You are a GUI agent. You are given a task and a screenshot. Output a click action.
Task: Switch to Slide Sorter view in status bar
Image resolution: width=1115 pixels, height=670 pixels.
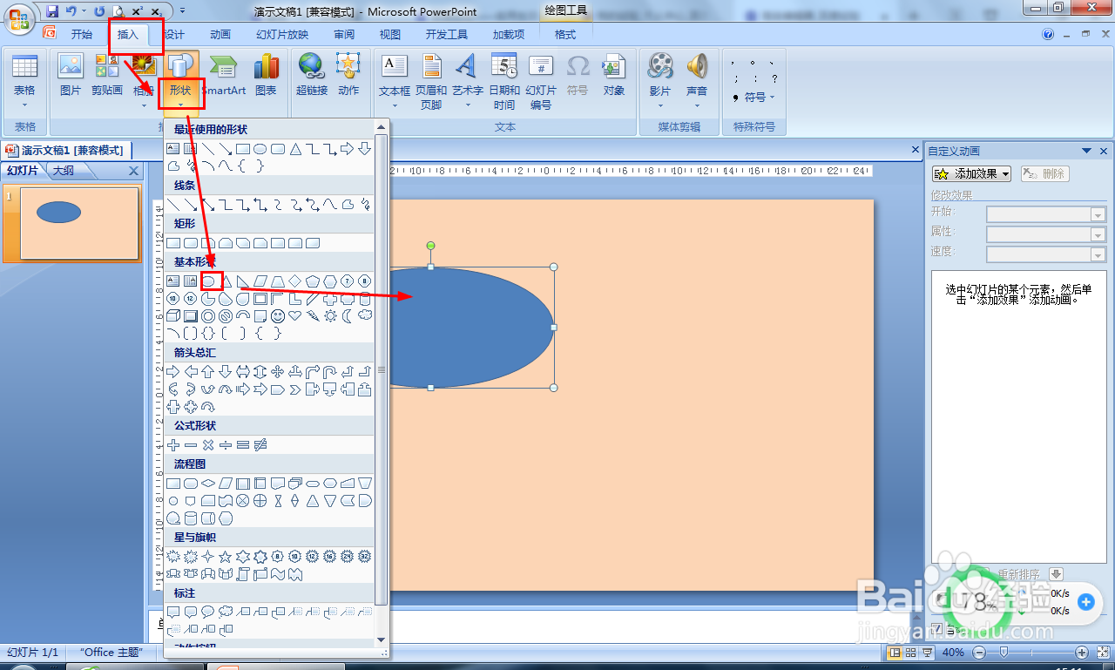pyautogui.click(x=910, y=653)
